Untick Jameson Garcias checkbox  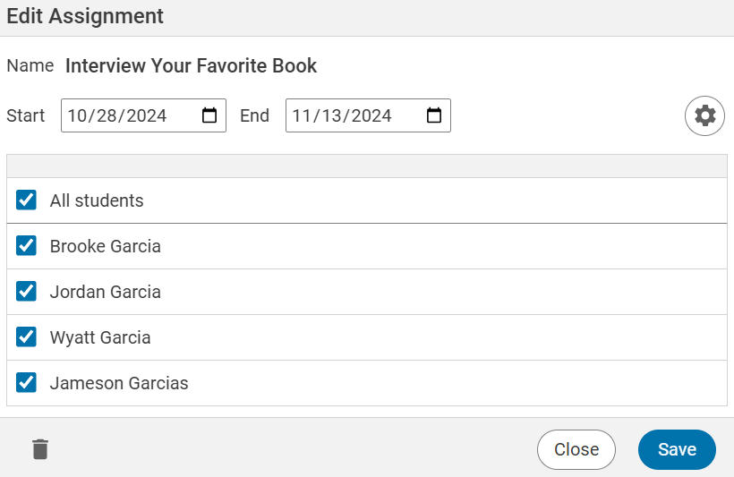27,383
